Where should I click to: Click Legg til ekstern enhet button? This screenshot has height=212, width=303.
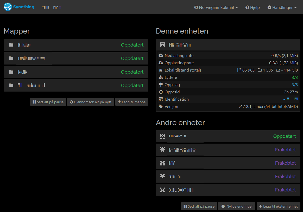click(278, 206)
